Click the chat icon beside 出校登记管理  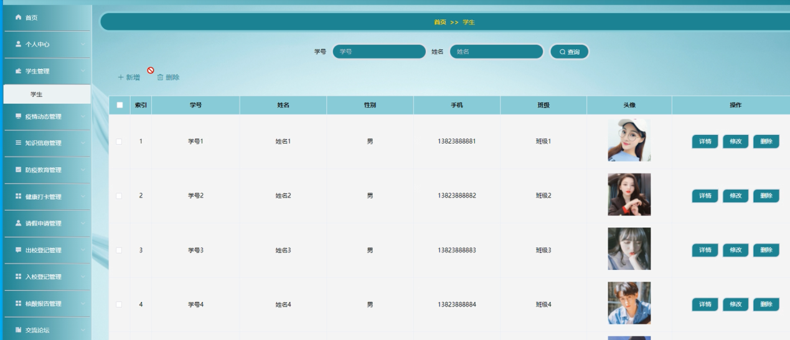tap(18, 250)
